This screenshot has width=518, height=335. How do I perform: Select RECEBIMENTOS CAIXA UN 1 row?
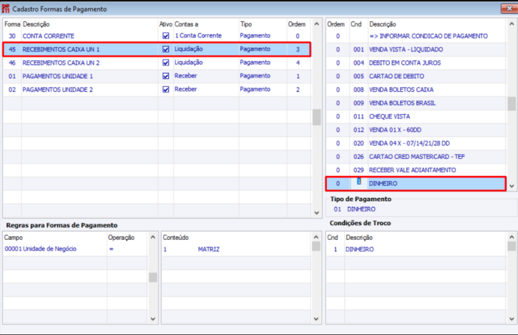click(157, 49)
